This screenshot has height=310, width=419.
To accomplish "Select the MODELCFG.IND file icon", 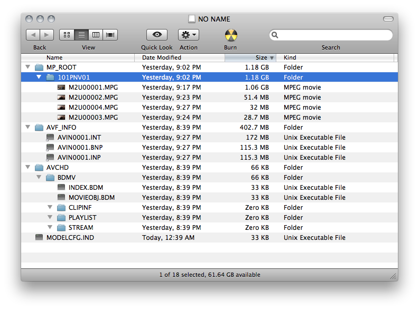I will (39, 238).
